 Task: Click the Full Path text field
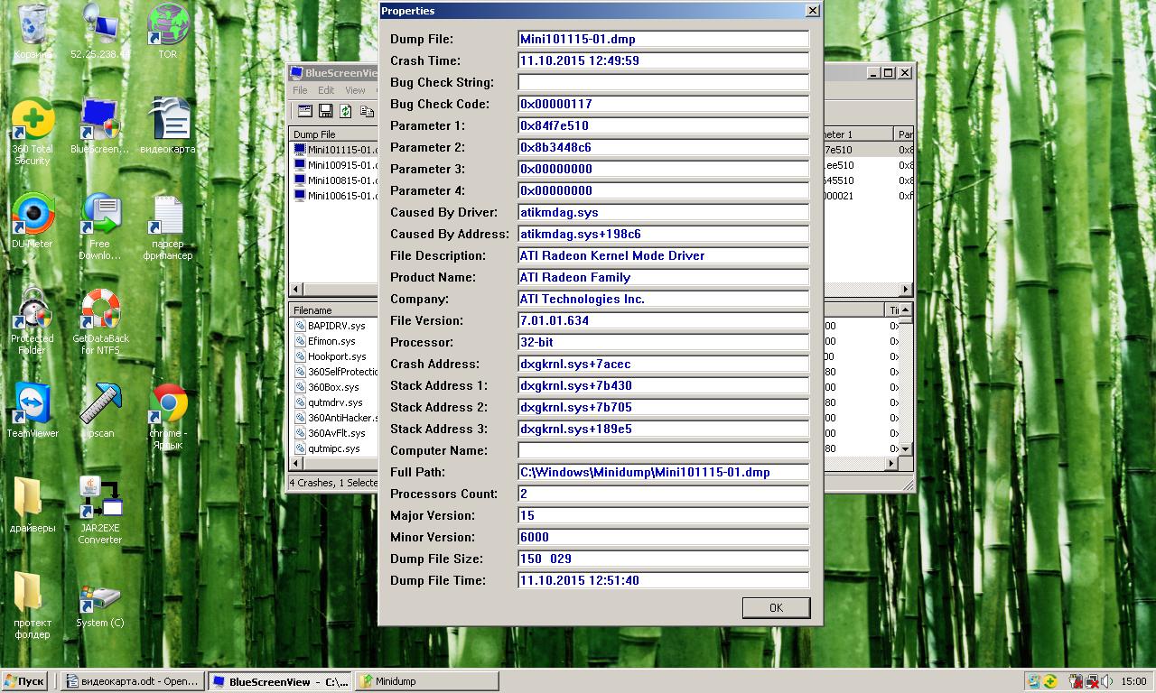point(663,472)
